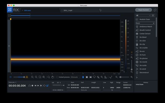Viewport: 165px width, 103px height.
Task: Click vertical frequency zoom out icon
Action: point(131,72)
